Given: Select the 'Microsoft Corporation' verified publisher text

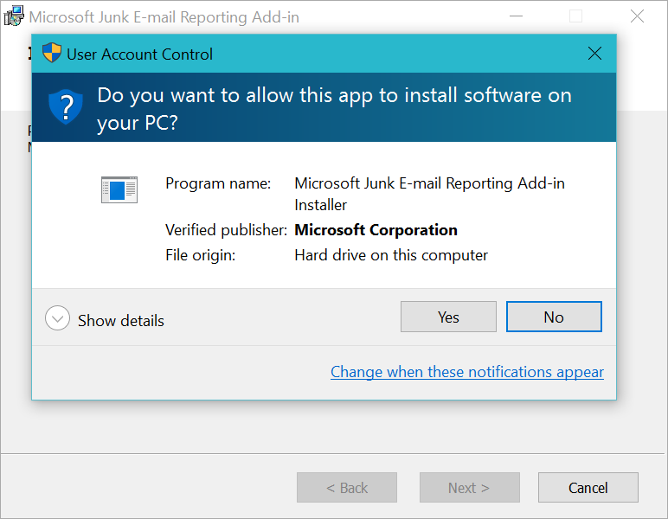Looking at the screenshot, I should (x=376, y=230).
